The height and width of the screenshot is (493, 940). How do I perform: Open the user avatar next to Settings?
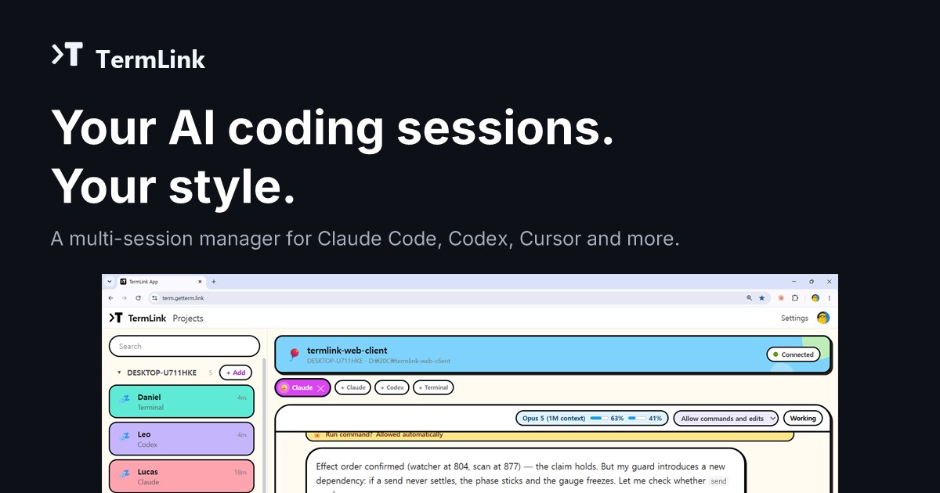tap(822, 318)
